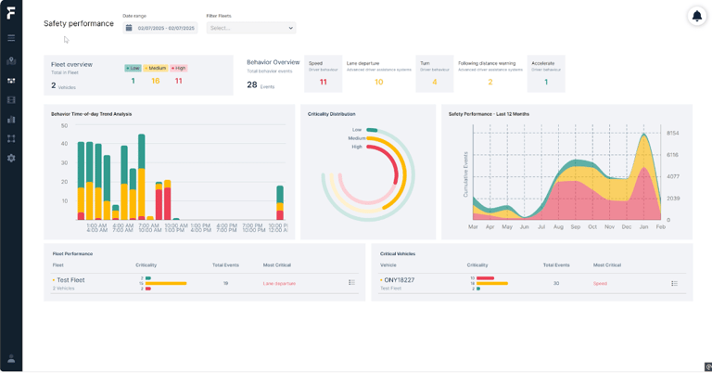Click the calendar icon in date range

129,28
